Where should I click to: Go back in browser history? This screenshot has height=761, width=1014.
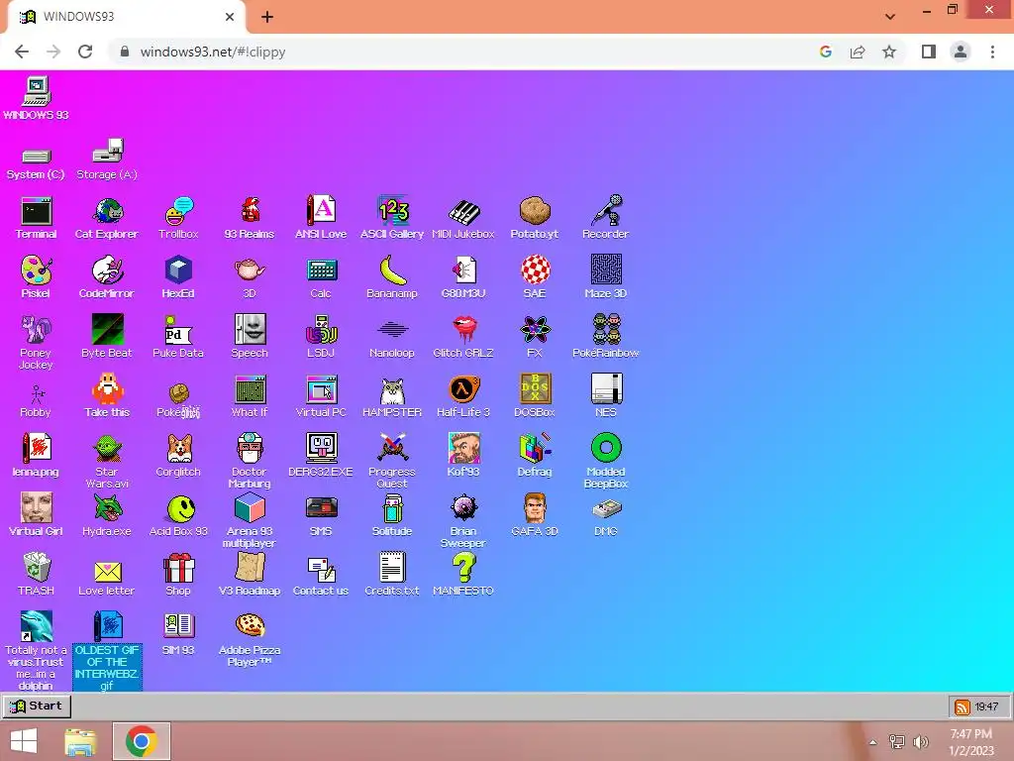click(x=22, y=52)
